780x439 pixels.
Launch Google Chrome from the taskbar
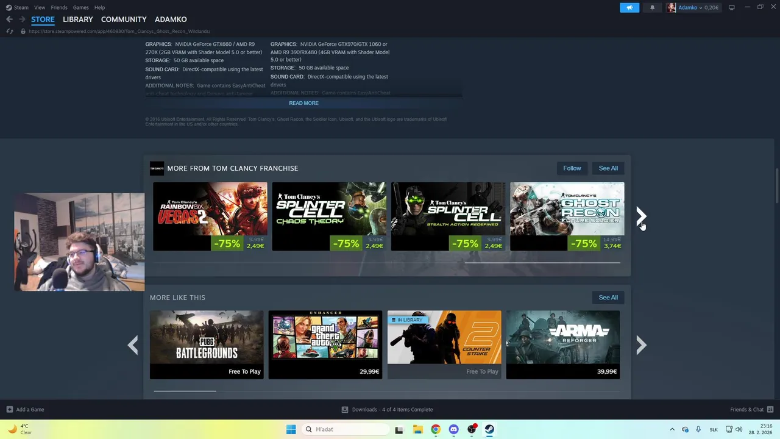pyautogui.click(x=435, y=429)
